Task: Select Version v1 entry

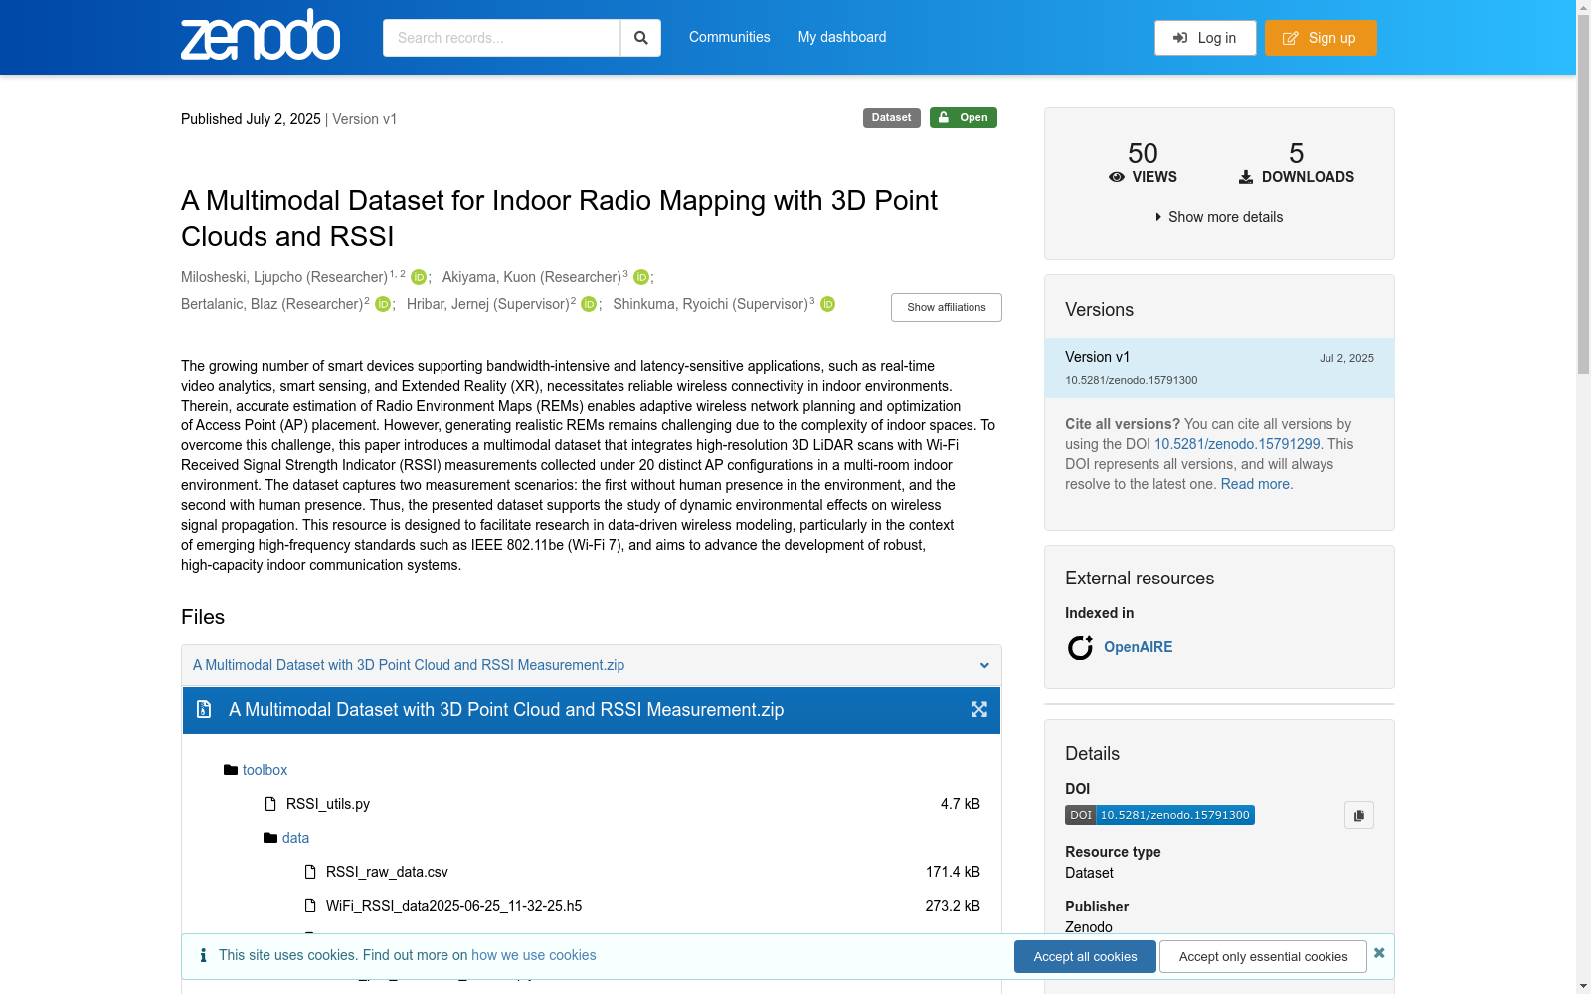Action: pos(1219,368)
